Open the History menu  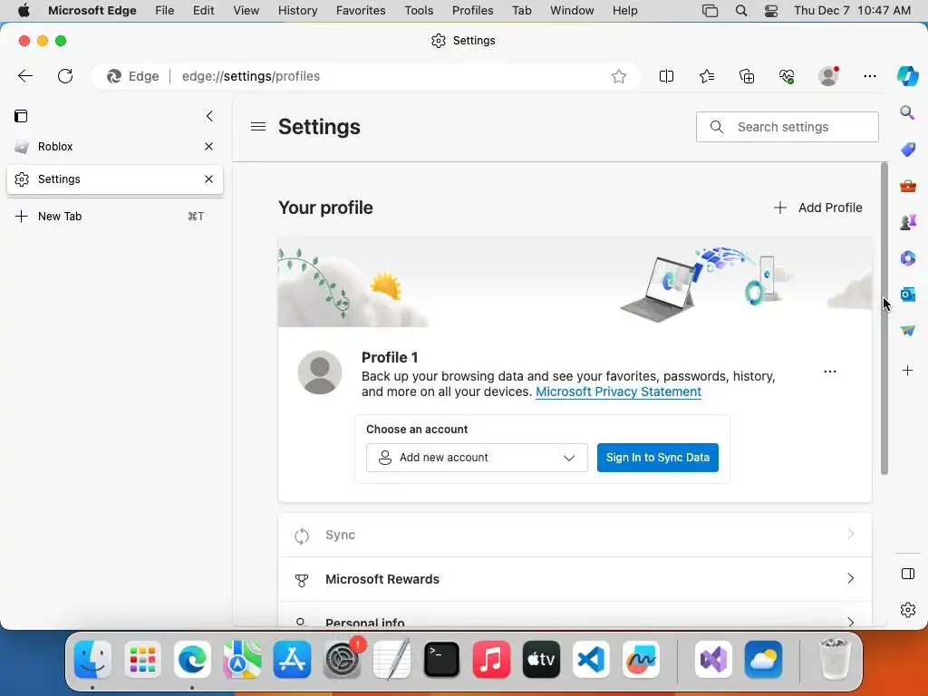(297, 11)
